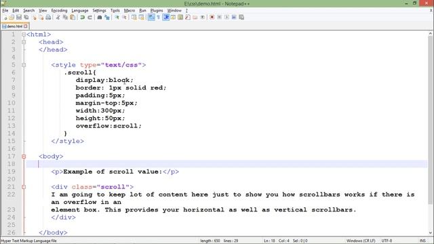Open Find with the binoculars icon
Viewport: 434px width, 244px height.
(x=100, y=17)
